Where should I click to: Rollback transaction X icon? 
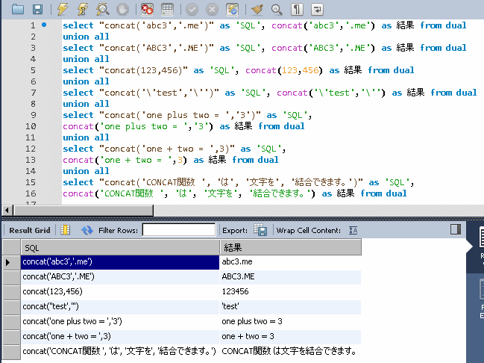(x=212, y=9)
